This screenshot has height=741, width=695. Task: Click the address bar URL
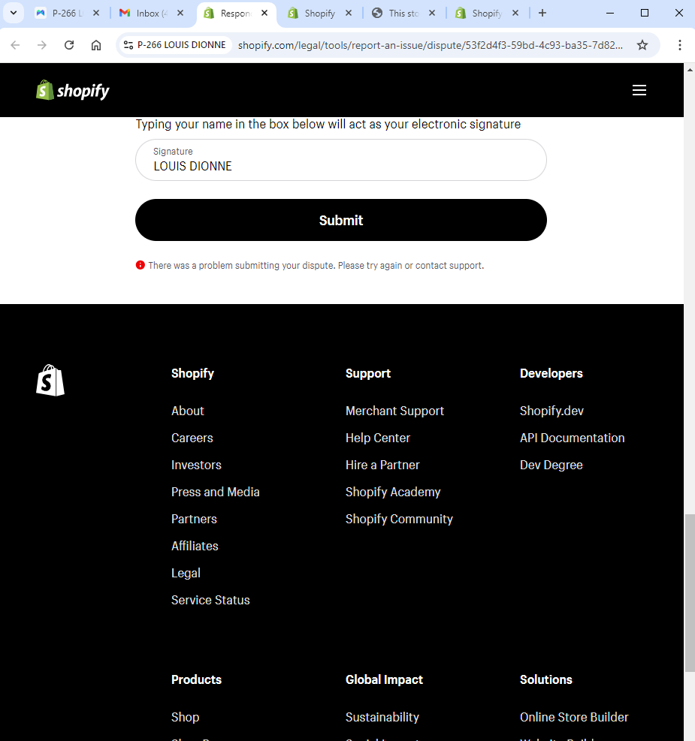pos(431,45)
